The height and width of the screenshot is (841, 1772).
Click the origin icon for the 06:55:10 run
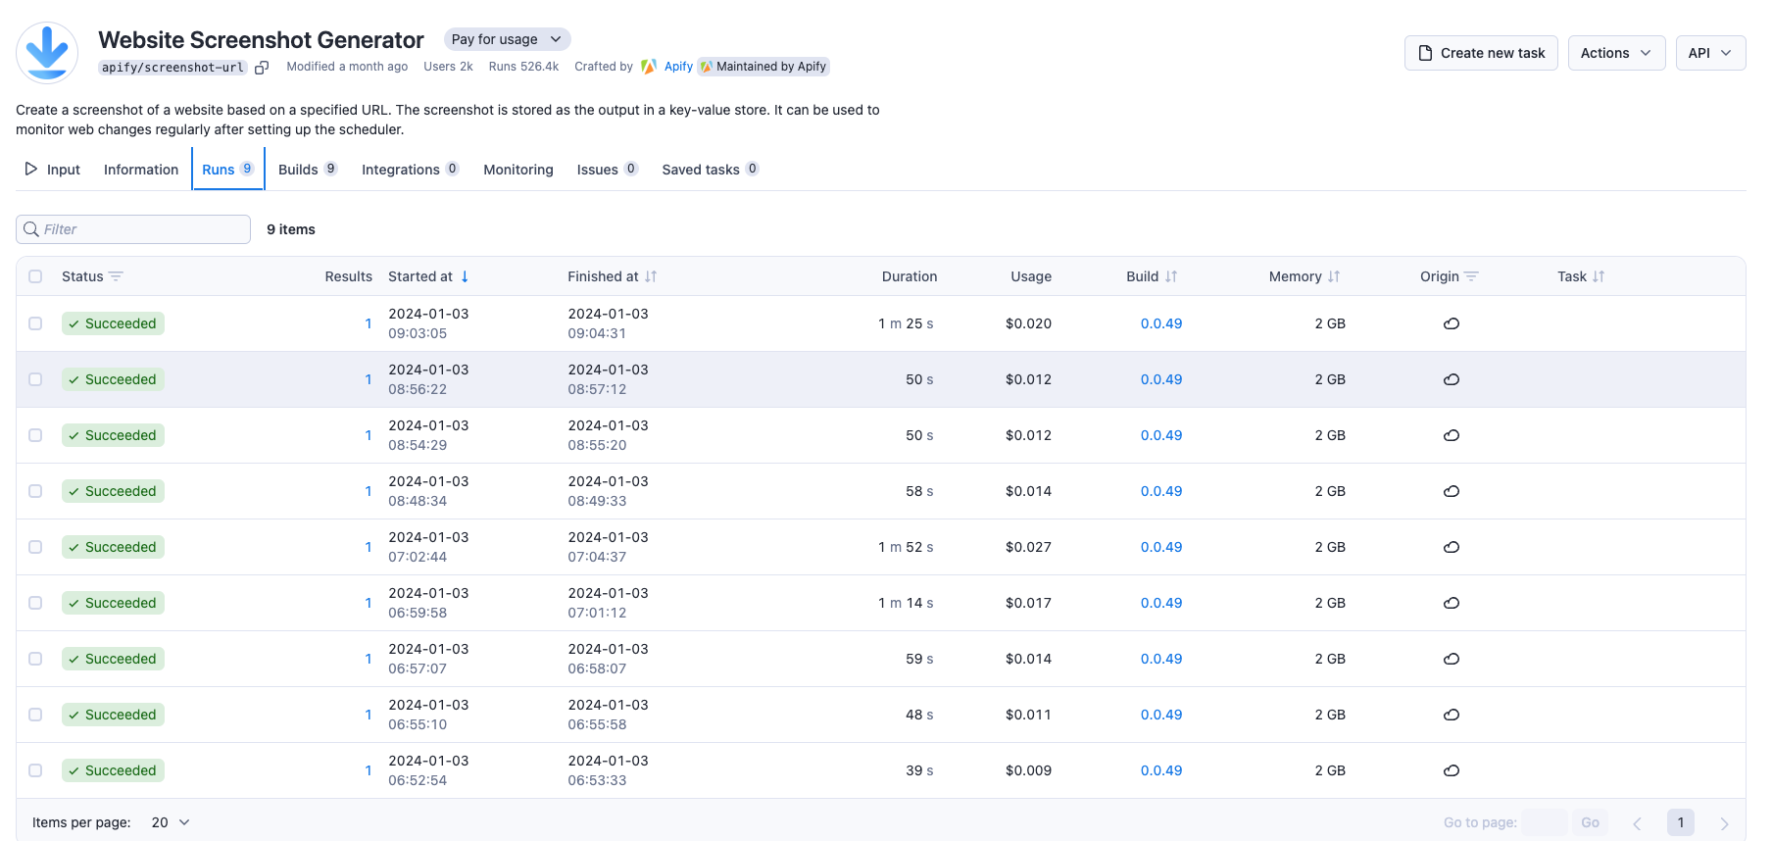click(1452, 715)
